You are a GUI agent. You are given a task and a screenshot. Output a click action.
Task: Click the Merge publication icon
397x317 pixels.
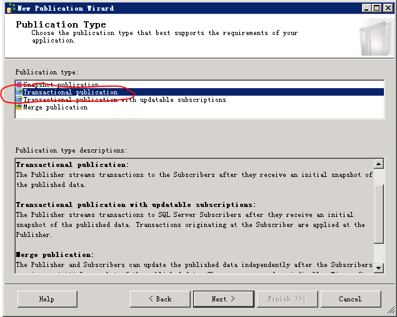[19, 107]
